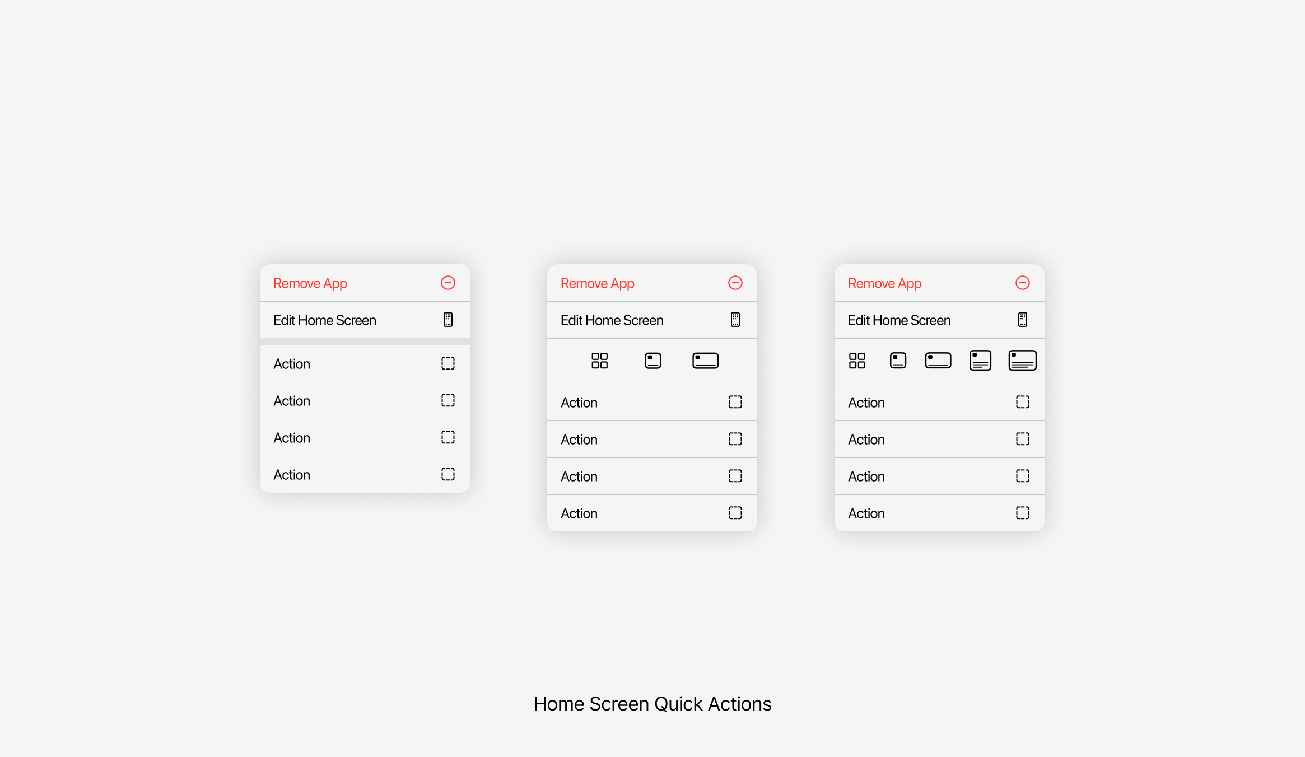Click phone icon beside Edit Home Screen, rightmost menu
Viewport: 1305px width, 757px height.
coord(1022,320)
